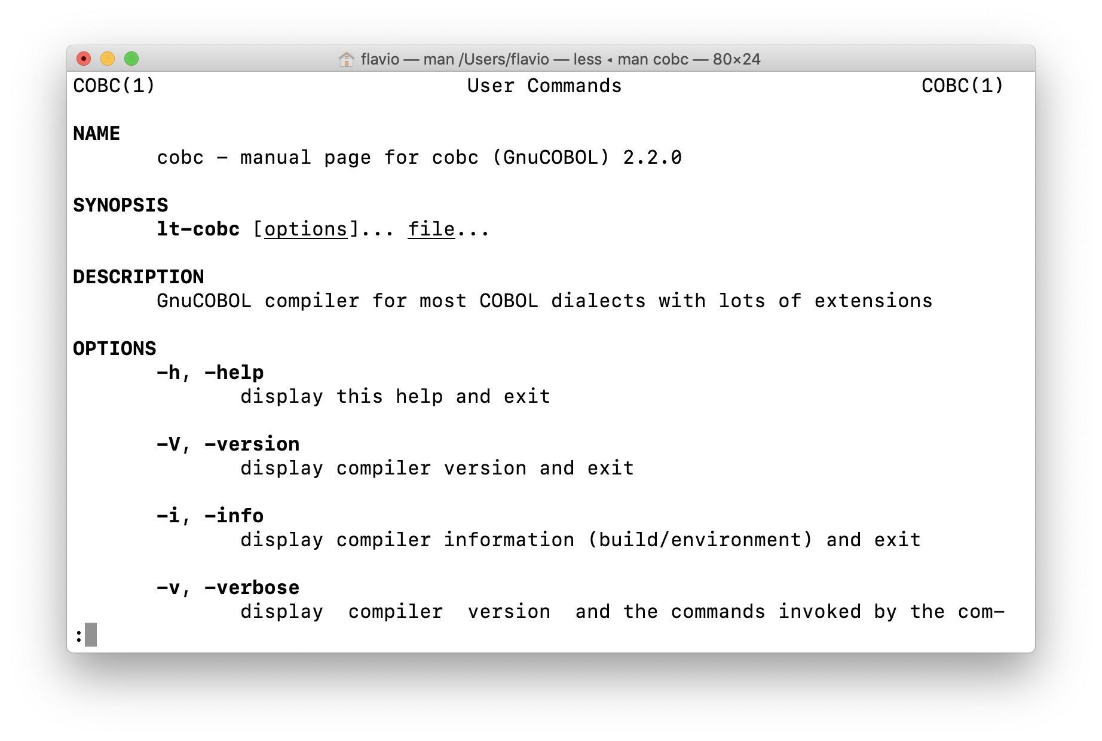Image resolution: width=1102 pixels, height=741 pixels.
Task: Click the underlined 'options' word in synopsis
Action: (x=305, y=229)
